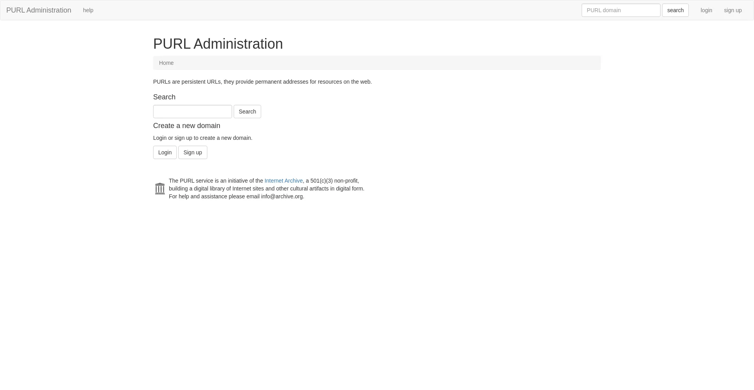Viewport: 754px width, 390px height.
Task: Open the sign up link in navbar
Action: pos(733,10)
